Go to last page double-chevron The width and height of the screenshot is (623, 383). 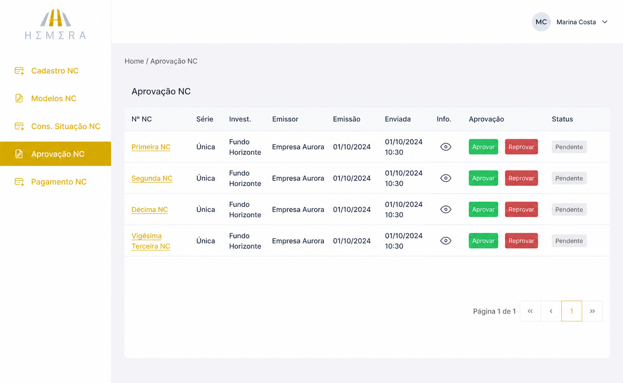[x=592, y=311]
